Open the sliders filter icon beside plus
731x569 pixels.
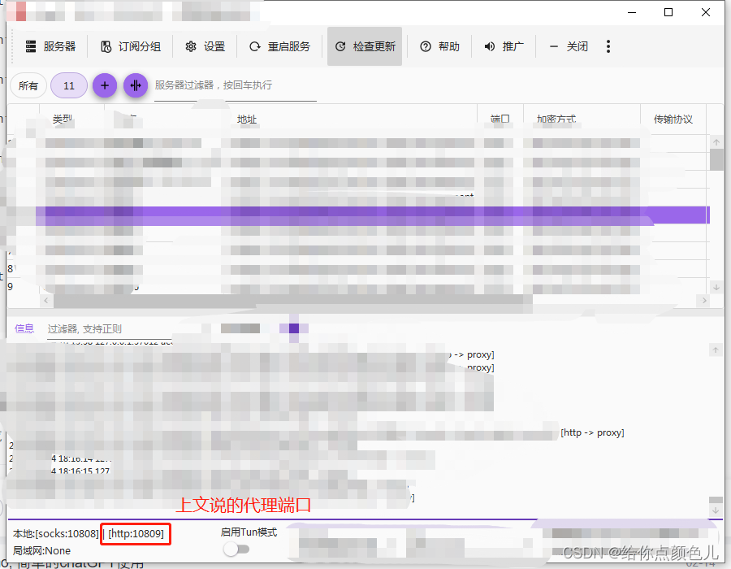[135, 85]
